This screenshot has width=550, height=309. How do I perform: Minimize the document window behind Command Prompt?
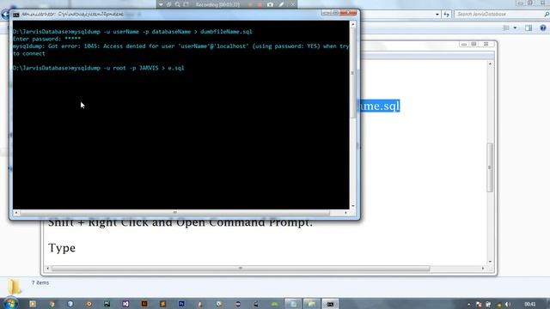point(464,44)
